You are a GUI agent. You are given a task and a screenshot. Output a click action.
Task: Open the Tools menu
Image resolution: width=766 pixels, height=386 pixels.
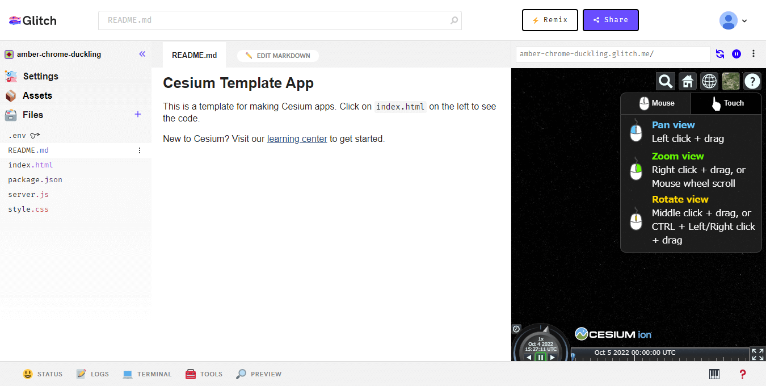pos(204,374)
